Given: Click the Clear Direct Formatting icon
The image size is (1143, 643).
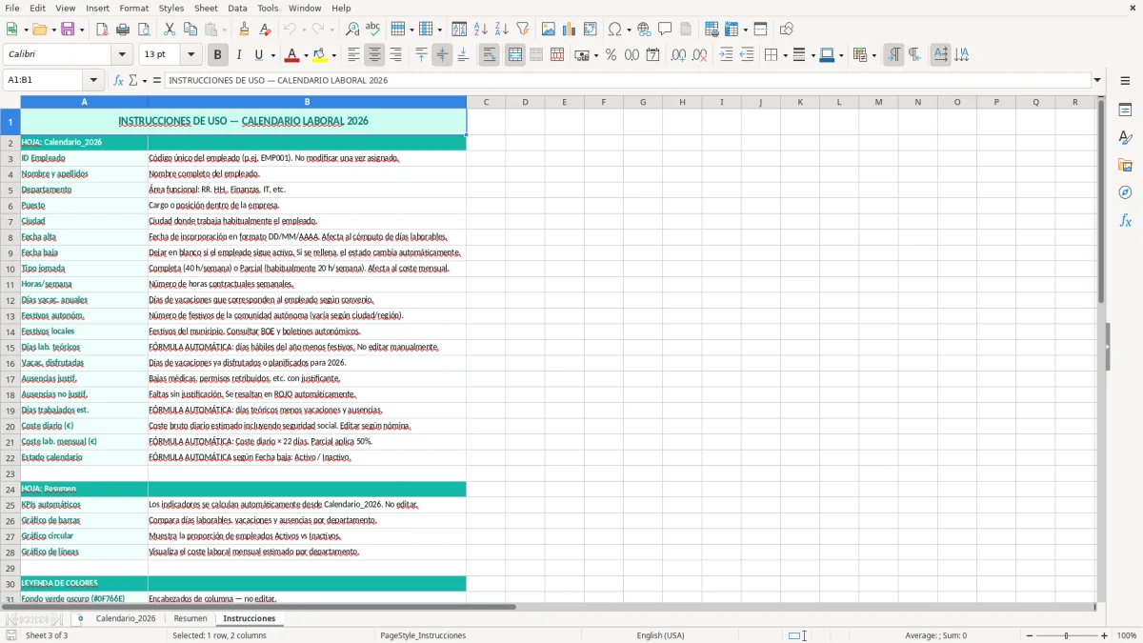Looking at the screenshot, I should tap(266, 30).
